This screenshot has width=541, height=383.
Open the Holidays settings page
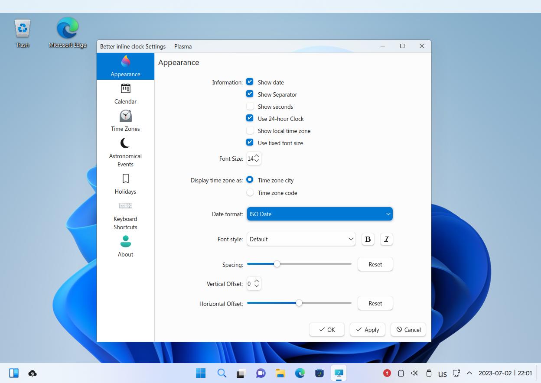pos(125,184)
